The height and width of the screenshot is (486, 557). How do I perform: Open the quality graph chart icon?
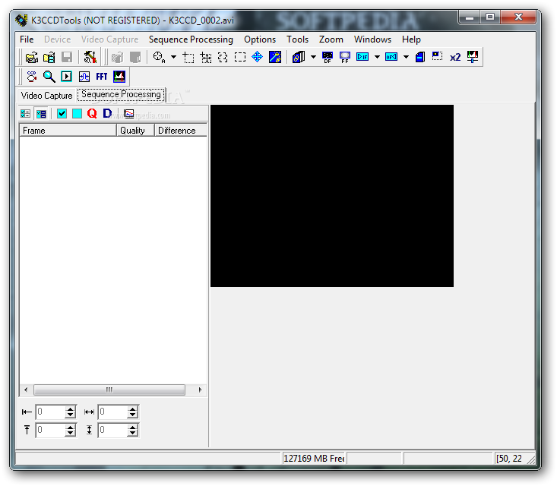pyautogui.click(x=128, y=114)
